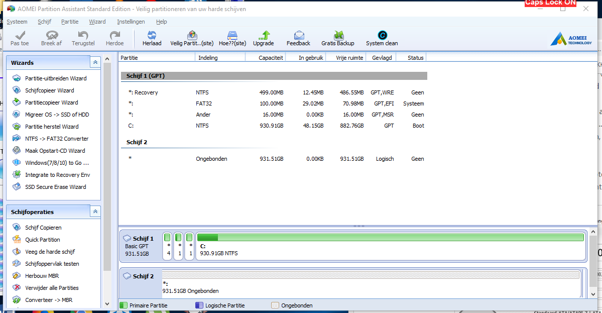Select Converteer -> MBR operation
Screen dimensions: 602x313
tap(49, 300)
